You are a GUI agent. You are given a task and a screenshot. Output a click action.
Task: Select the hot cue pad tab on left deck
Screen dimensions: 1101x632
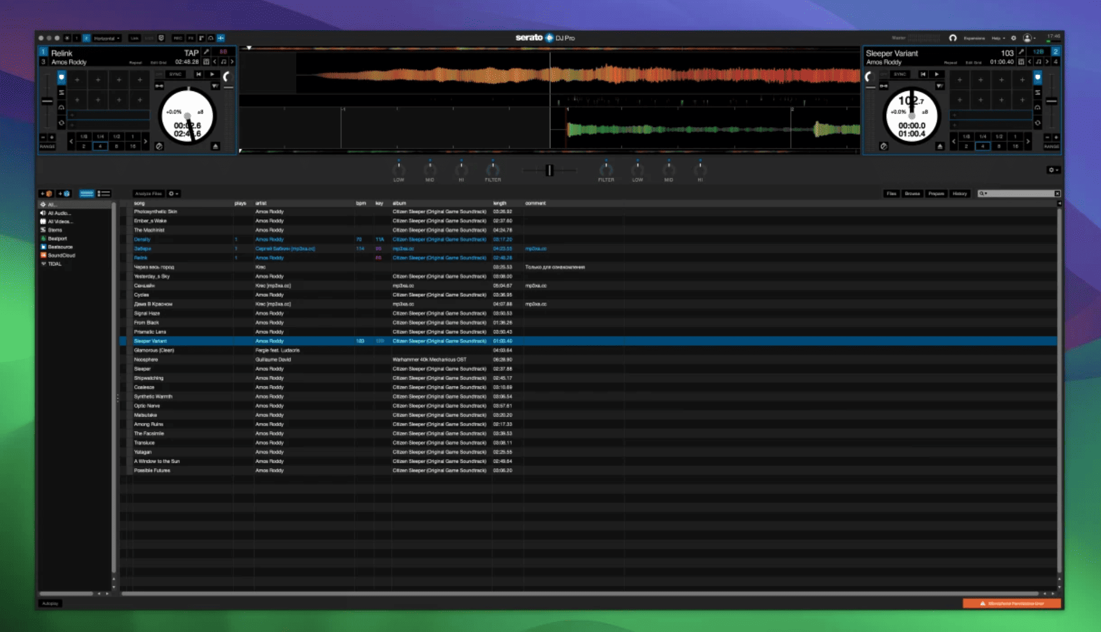tap(62, 77)
